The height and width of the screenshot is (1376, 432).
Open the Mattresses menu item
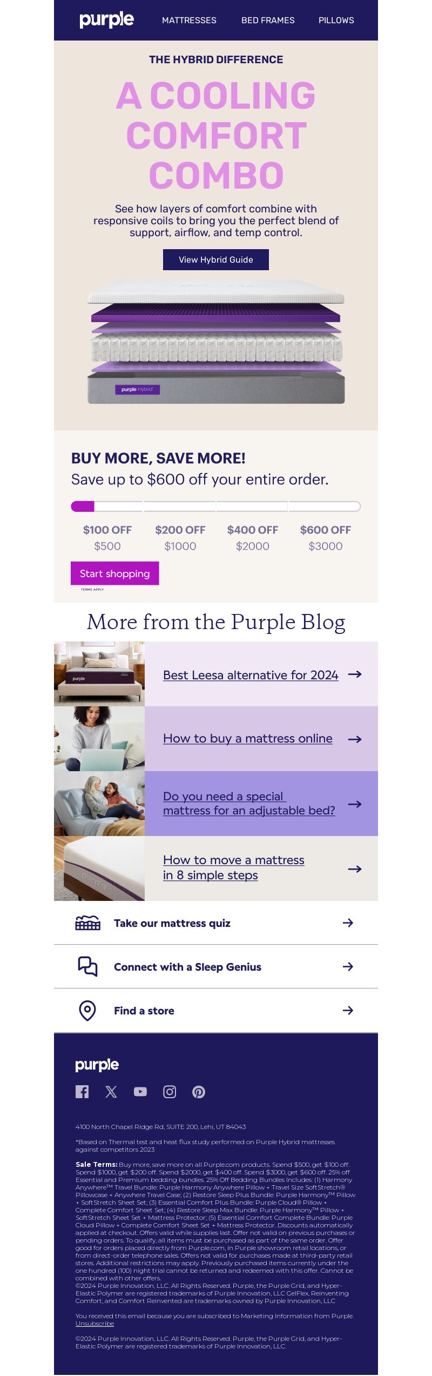(x=189, y=20)
